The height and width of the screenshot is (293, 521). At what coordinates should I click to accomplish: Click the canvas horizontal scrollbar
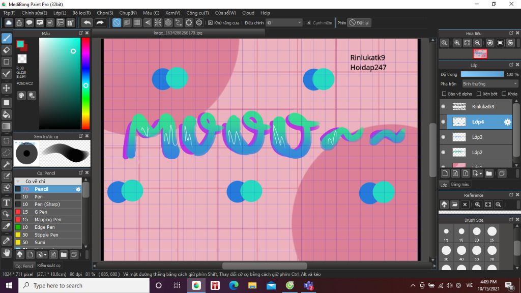coord(265,266)
